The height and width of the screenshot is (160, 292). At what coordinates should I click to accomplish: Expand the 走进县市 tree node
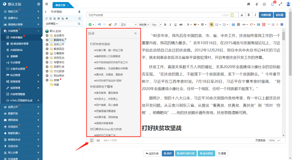coord(47,35)
